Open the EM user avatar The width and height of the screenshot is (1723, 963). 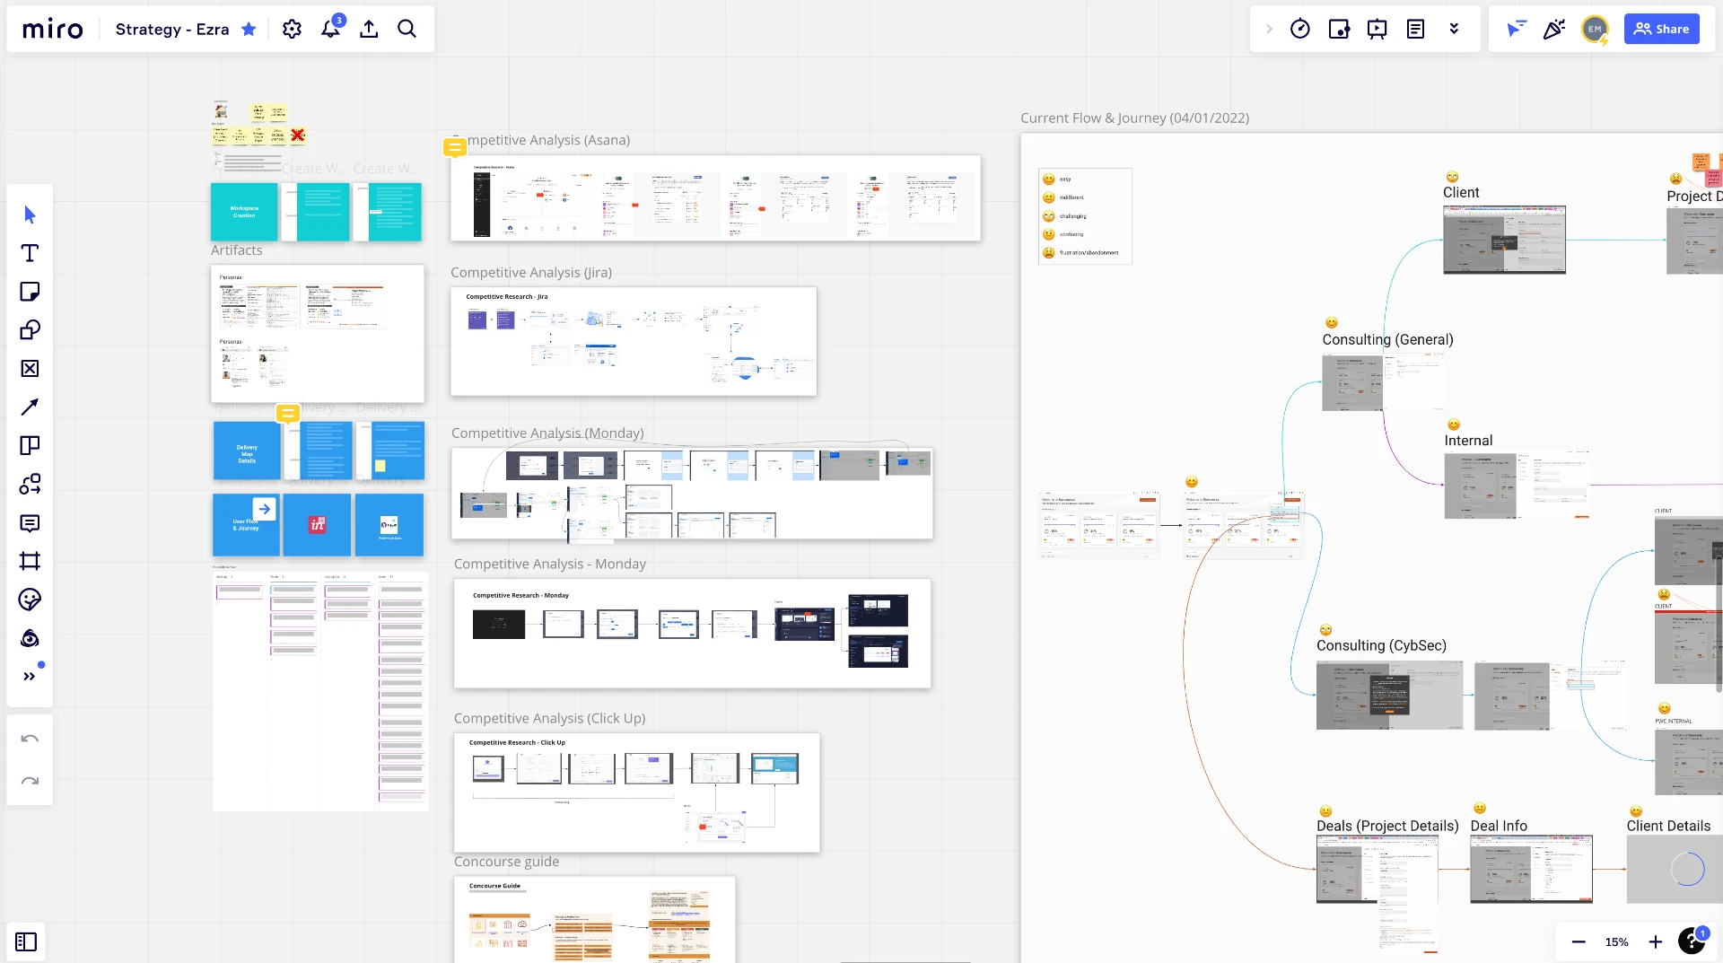click(1595, 30)
